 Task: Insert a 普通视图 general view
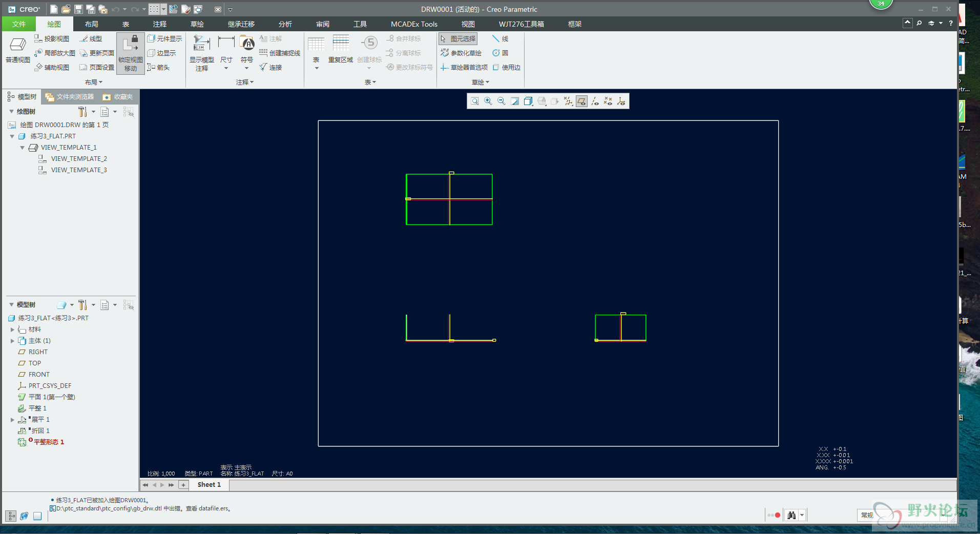click(18, 50)
